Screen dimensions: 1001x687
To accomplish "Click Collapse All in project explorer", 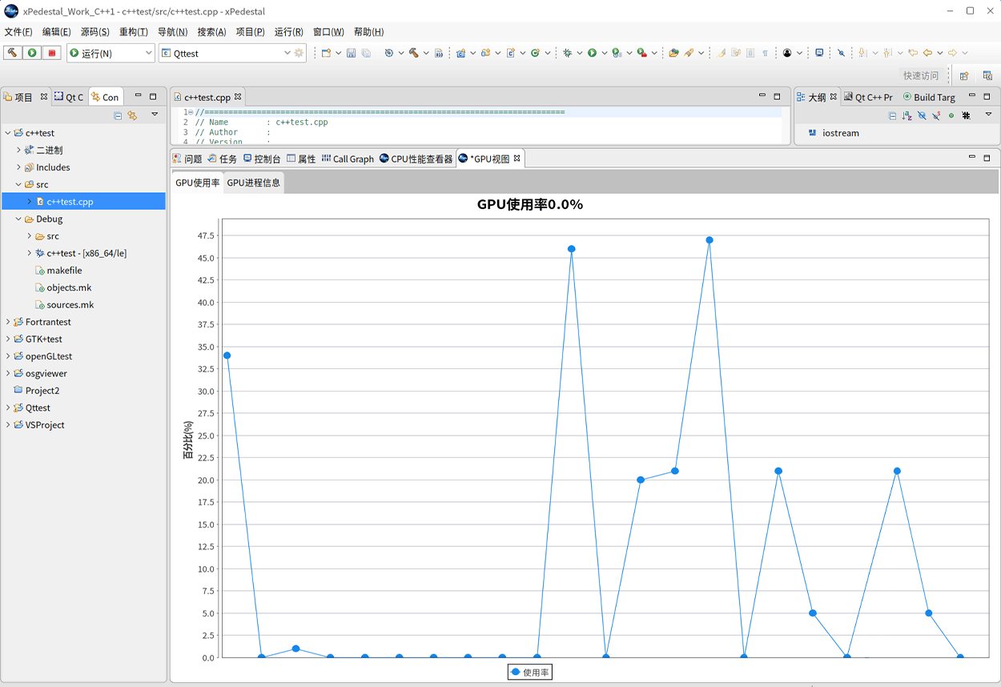I will pos(118,115).
